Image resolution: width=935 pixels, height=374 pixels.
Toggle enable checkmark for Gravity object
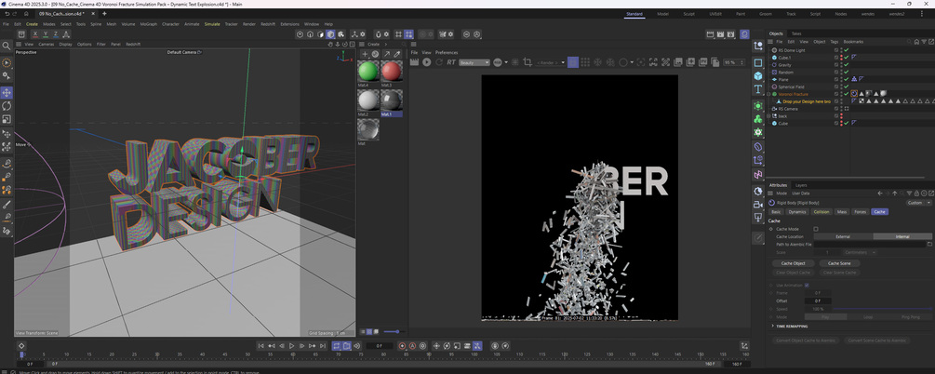point(846,64)
